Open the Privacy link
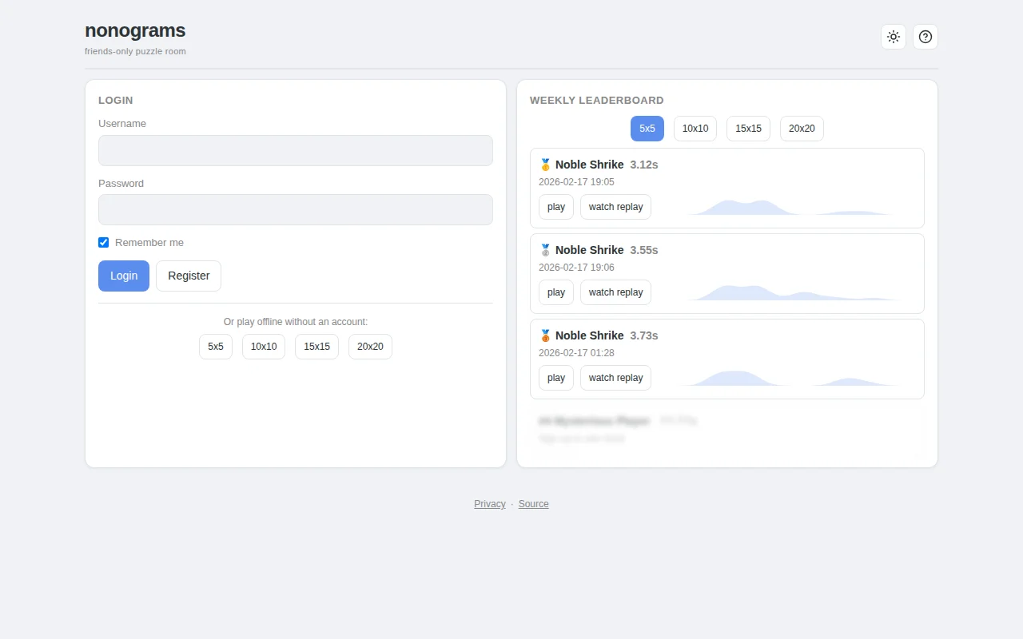Viewport: 1023px width, 639px height. (490, 504)
